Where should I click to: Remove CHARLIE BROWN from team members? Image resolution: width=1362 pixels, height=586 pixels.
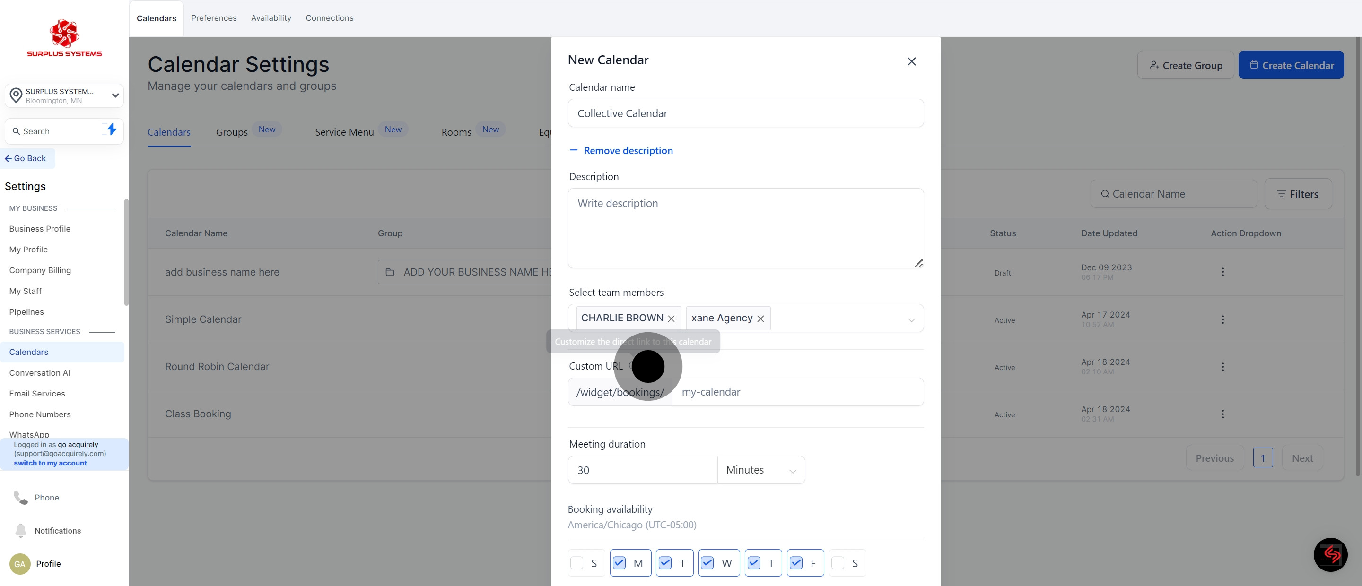(x=671, y=318)
